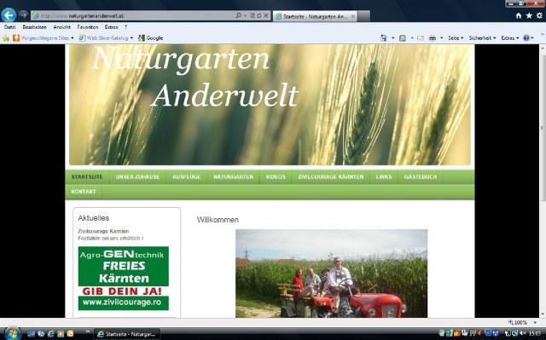Go to the Gästebuch page
Image resolution: width=546 pixels, height=340 pixels.
(421, 177)
